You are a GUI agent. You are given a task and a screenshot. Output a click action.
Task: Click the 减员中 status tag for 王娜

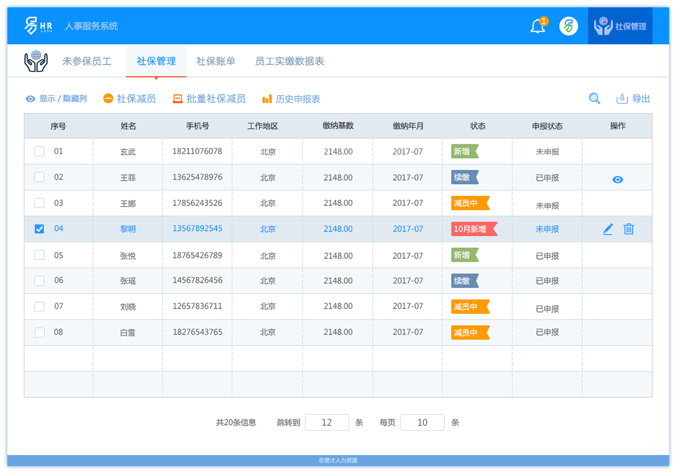[471, 203]
